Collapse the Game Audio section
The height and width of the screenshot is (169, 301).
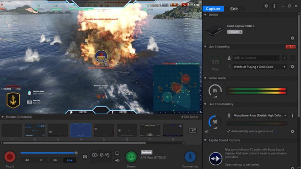tap(205, 78)
